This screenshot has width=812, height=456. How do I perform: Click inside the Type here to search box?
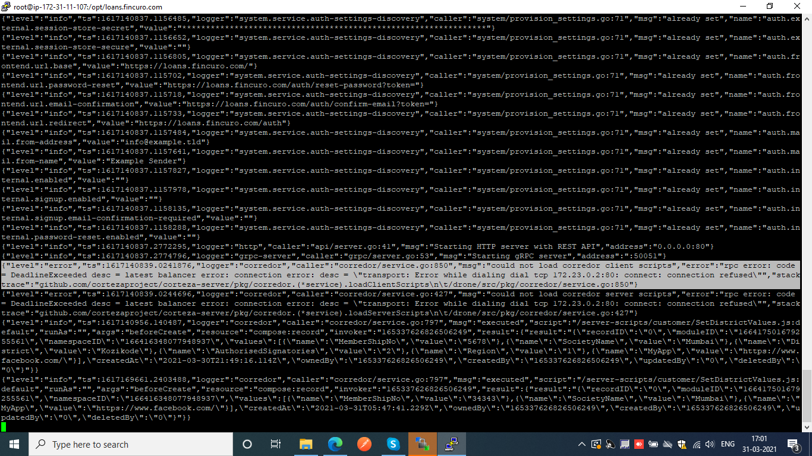coord(131,444)
